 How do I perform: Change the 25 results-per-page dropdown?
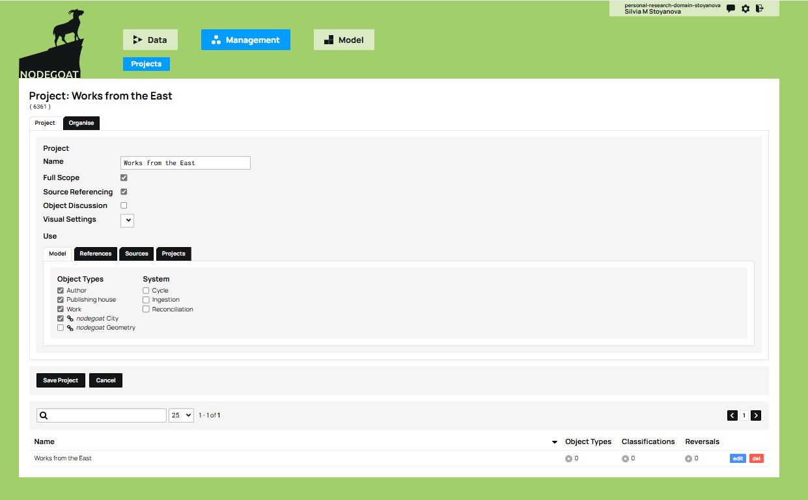(x=181, y=415)
